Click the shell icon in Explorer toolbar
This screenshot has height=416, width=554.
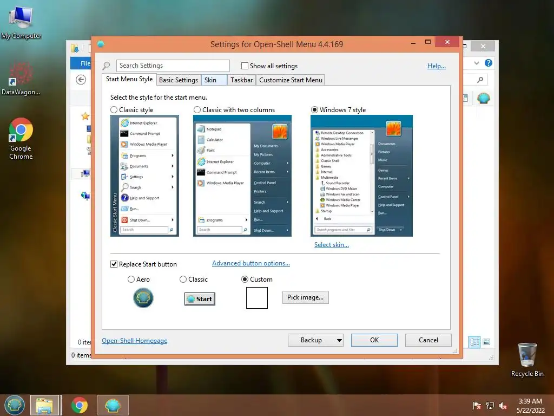pos(483,97)
